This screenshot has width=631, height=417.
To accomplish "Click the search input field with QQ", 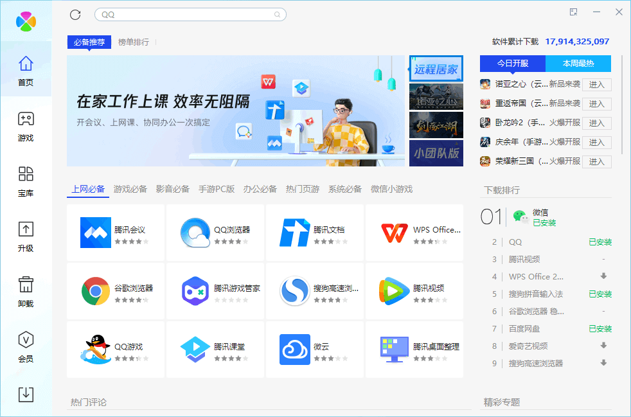I will click(x=190, y=15).
